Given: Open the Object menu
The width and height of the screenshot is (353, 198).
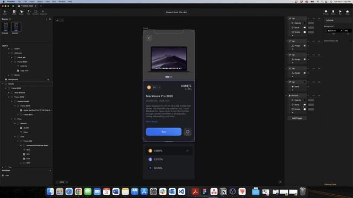Looking at the screenshot, I should point(40,1).
